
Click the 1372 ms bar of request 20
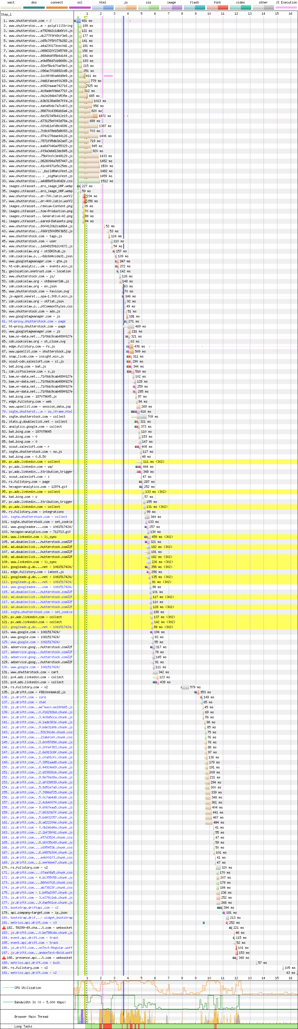93,116
